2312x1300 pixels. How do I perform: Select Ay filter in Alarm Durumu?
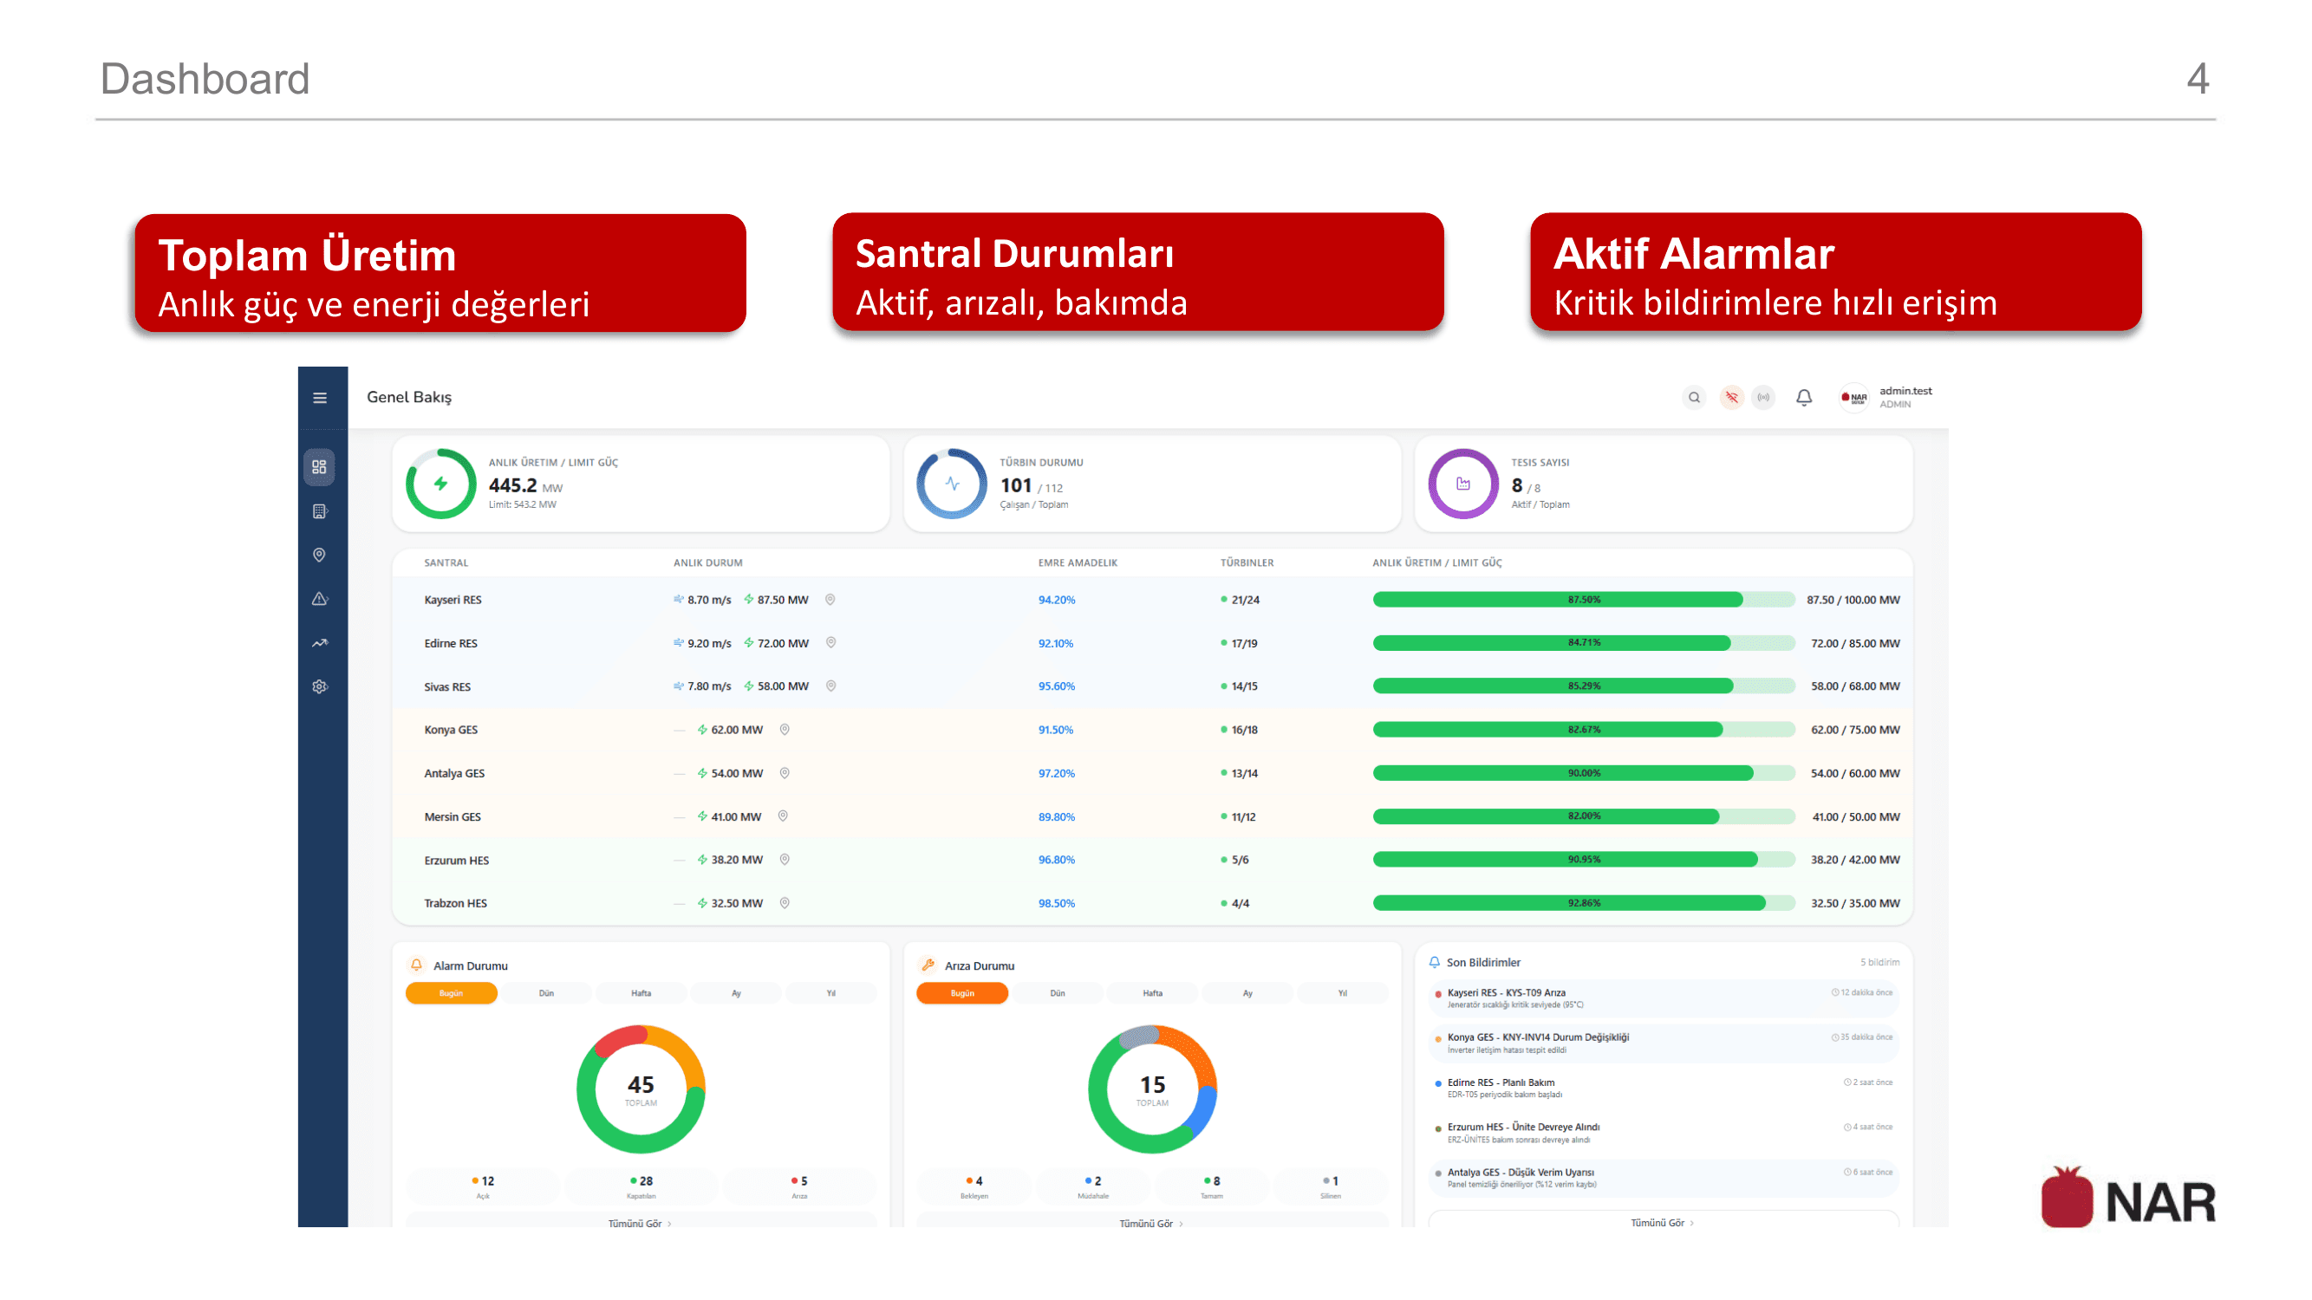coord(736,993)
